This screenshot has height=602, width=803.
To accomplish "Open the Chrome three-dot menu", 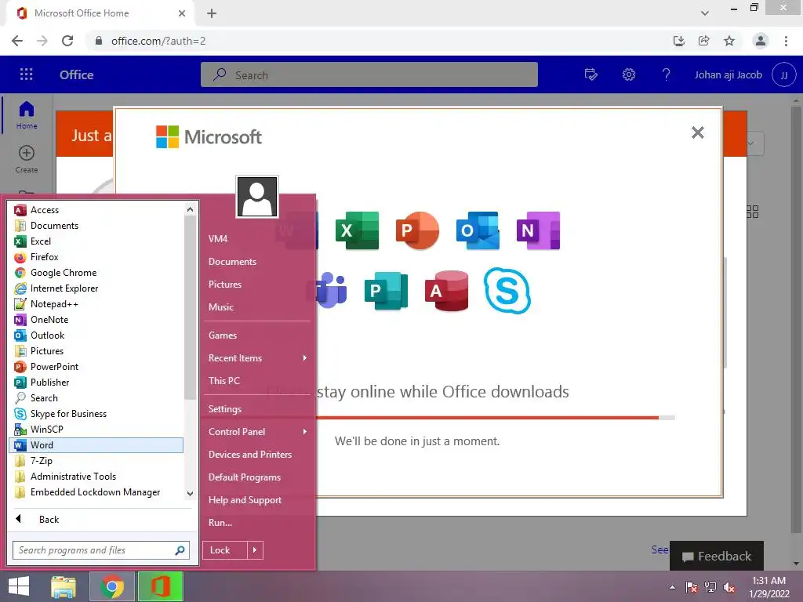I will [786, 41].
